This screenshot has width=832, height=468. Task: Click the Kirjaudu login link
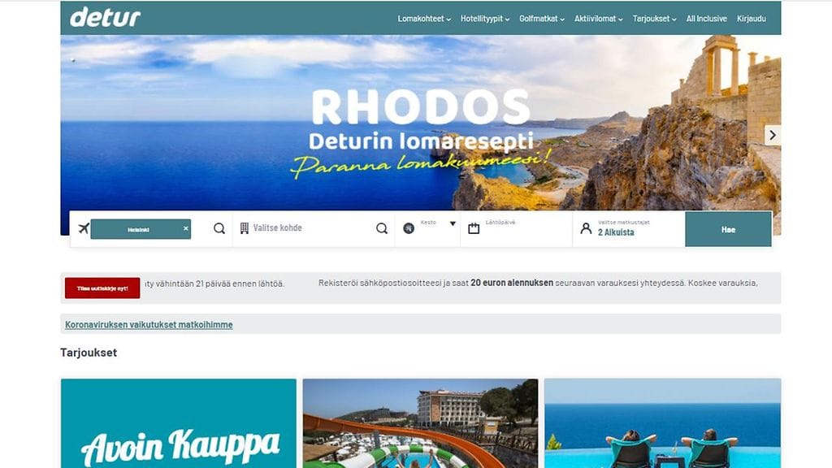pos(752,19)
